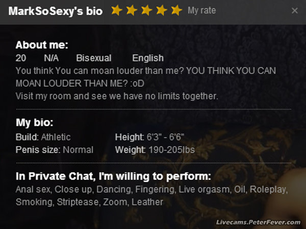Click the "In Private Chat" heading

[113, 177]
